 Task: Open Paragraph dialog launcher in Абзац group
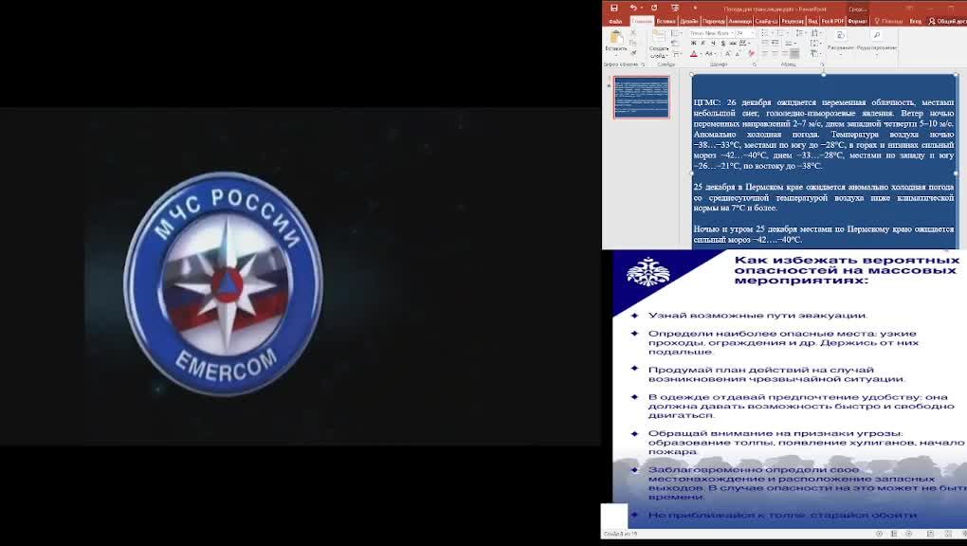tap(822, 64)
